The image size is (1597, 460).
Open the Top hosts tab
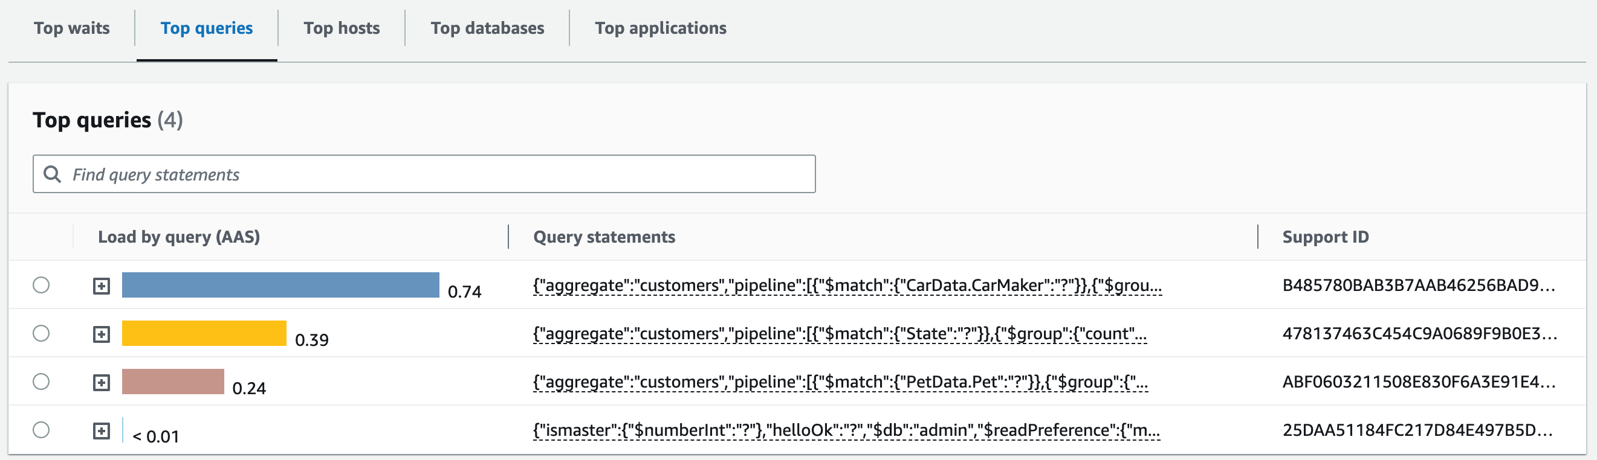(342, 28)
